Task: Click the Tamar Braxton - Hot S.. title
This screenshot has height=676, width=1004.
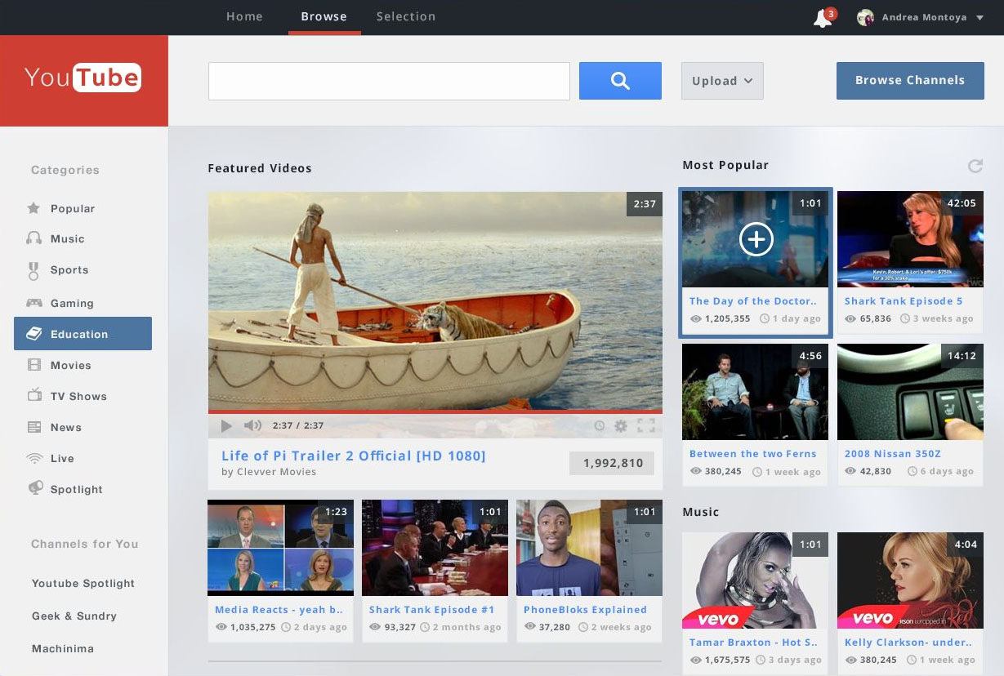Action: coord(753,643)
